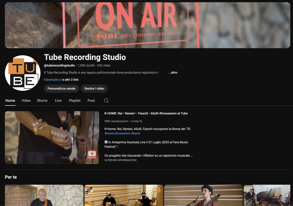Open the Shorts tab
Image resolution: width=293 pixels, height=206 pixels.
[x=42, y=101]
